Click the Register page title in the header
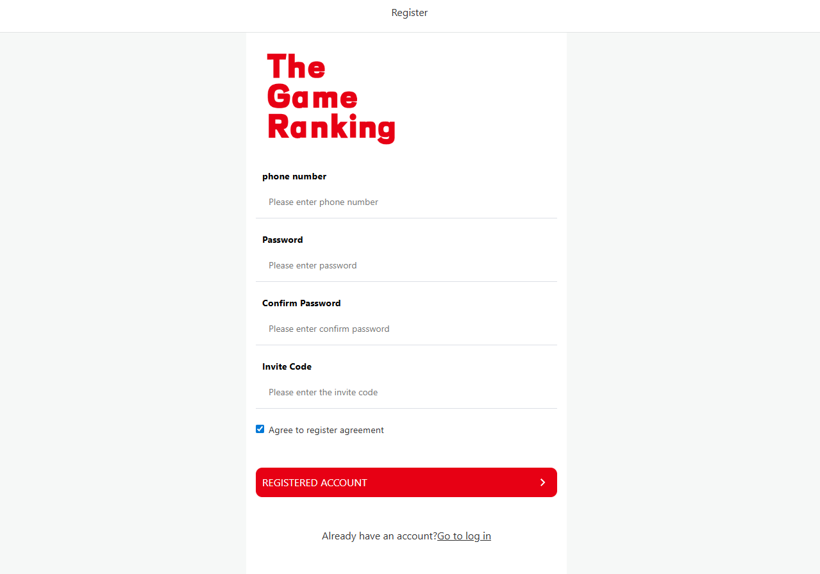The width and height of the screenshot is (820, 574). click(x=410, y=13)
